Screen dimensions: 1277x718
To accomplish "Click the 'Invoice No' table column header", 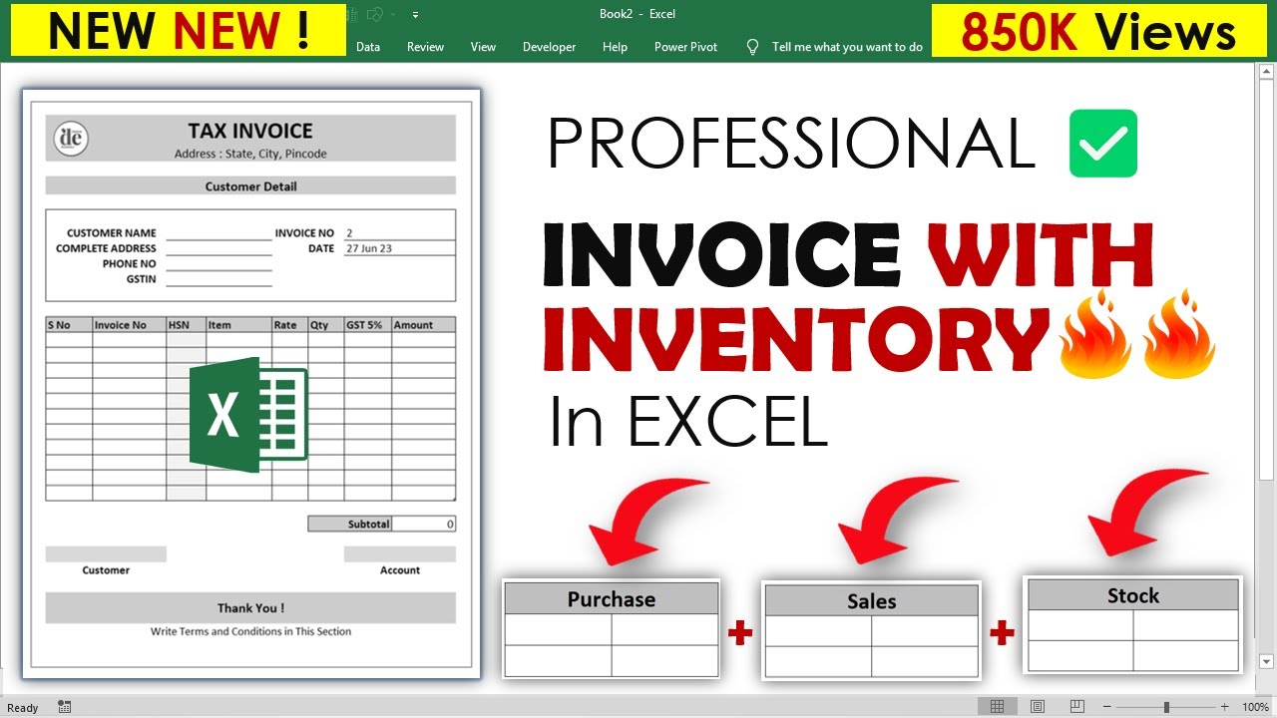I will (130, 325).
